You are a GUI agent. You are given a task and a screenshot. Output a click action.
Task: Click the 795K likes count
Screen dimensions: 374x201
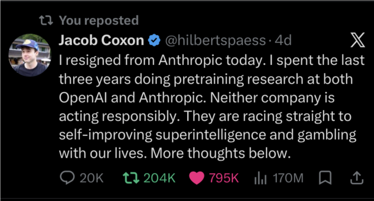[224, 178]
